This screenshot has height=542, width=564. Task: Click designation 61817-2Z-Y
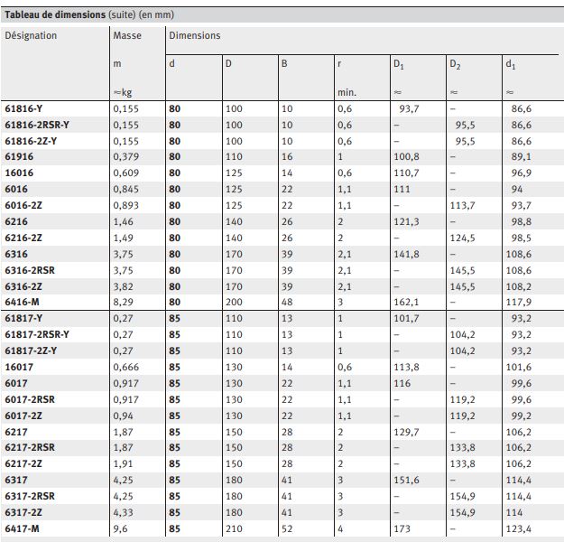coord(31,350)
